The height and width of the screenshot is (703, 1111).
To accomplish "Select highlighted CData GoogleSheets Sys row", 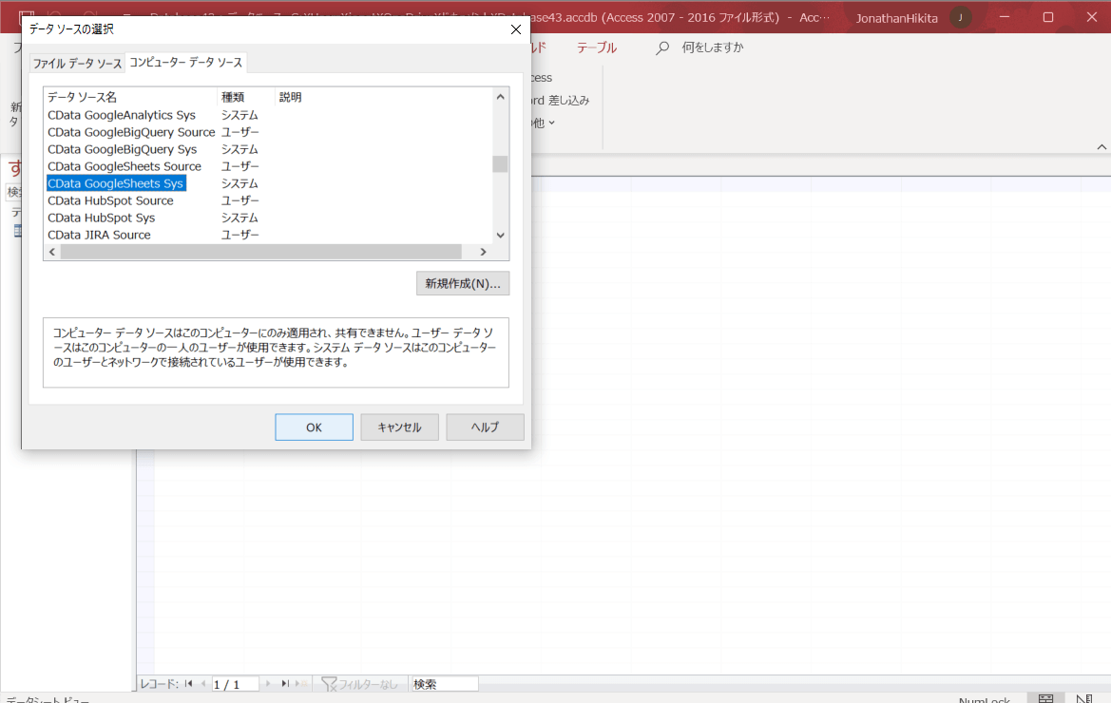I will pyautogui.click(x=116, y=183).
